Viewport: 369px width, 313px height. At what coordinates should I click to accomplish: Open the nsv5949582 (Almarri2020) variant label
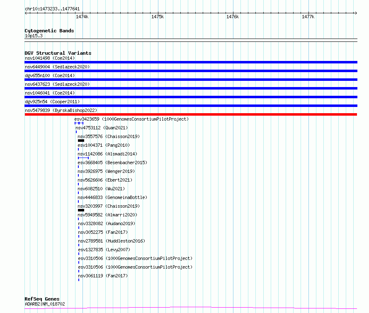pos(107,215)
